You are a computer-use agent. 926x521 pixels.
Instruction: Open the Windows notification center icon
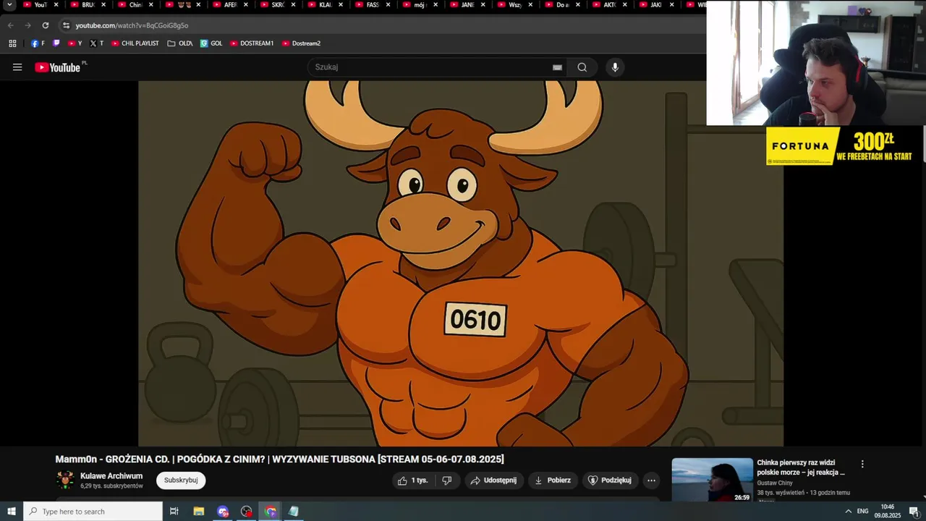click(x=914, y=512)
